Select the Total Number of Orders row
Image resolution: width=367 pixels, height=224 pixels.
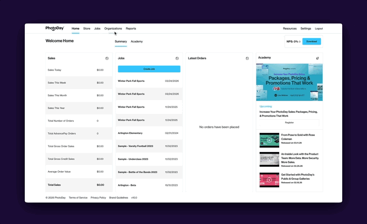coord(79,121)
